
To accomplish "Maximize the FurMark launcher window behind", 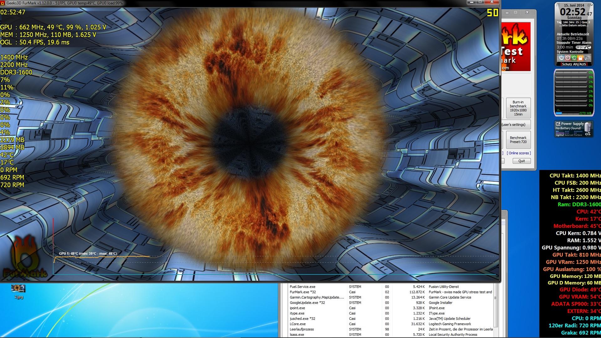I will click(516, 12).
